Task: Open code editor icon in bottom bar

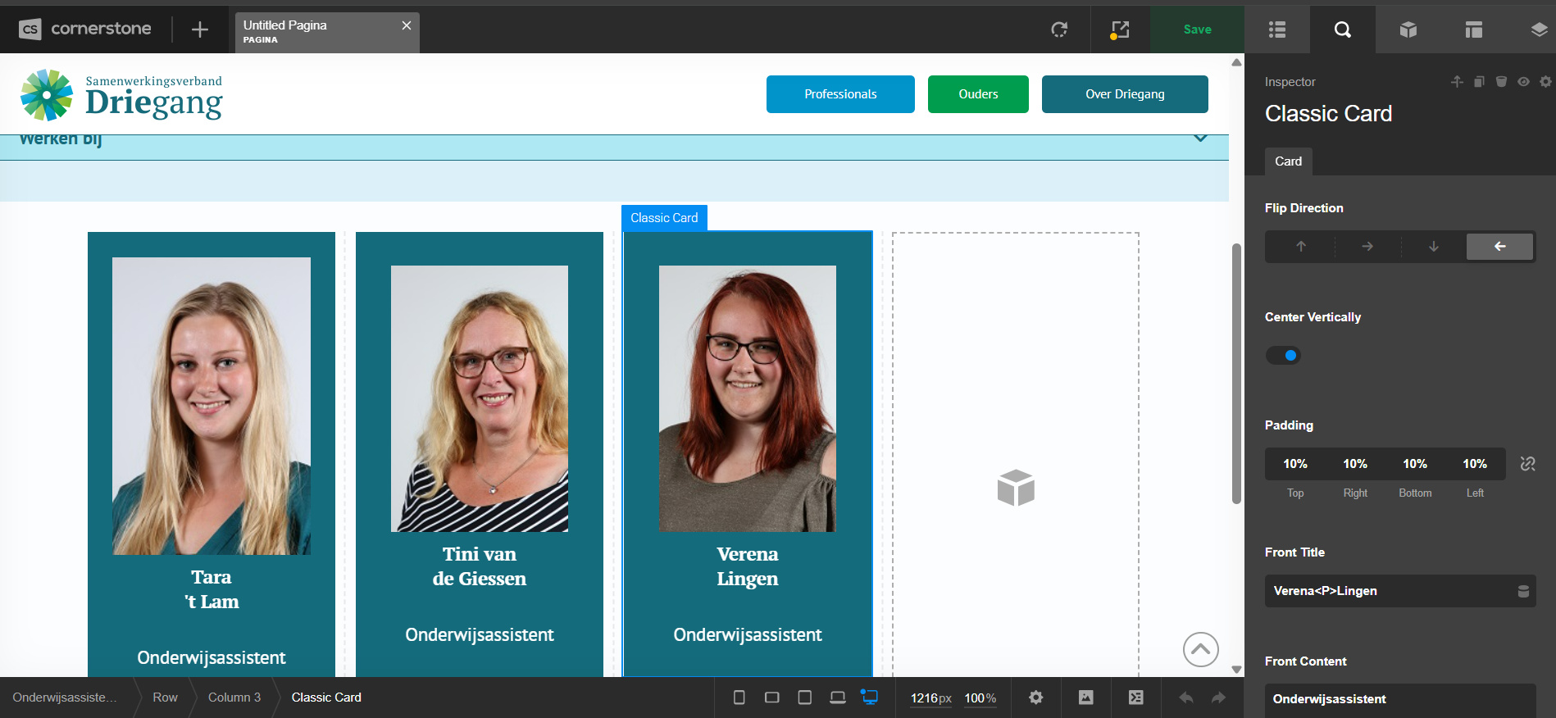Action: coord(1135,698)
